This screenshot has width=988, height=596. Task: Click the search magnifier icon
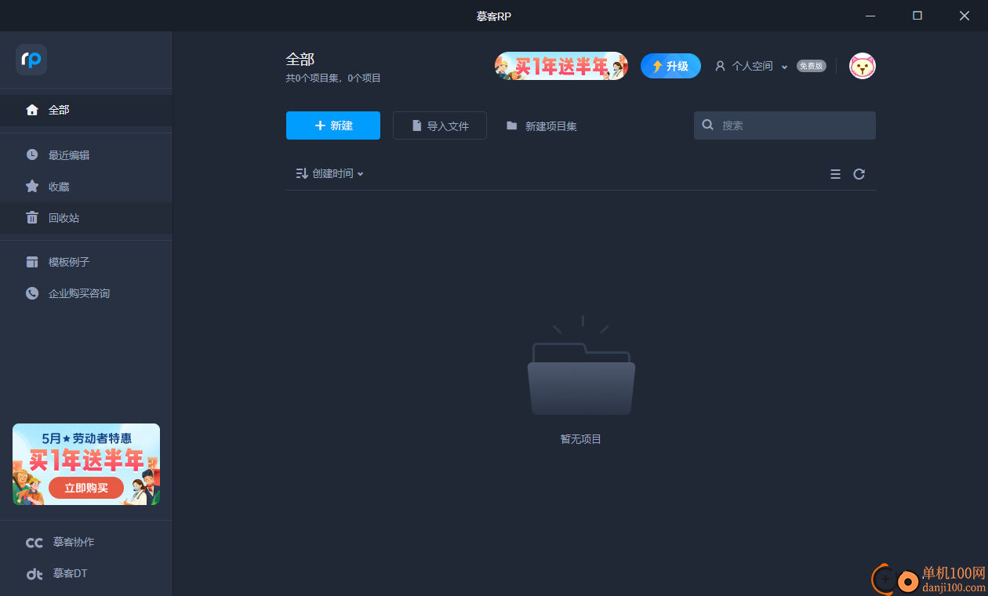707,125
